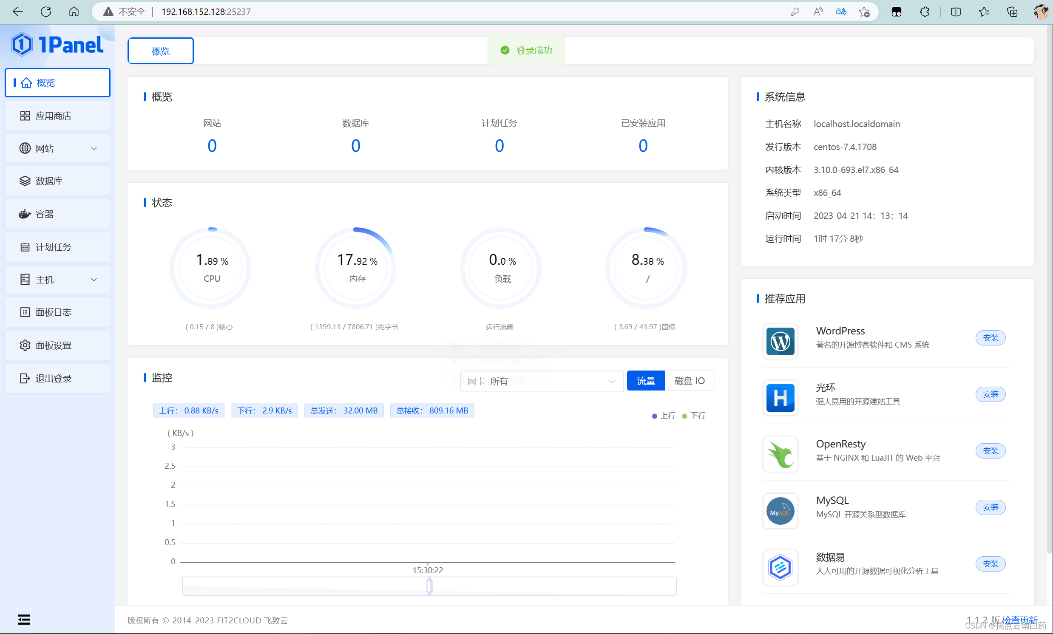Click the MySQL app icon

tap(780, 511)
